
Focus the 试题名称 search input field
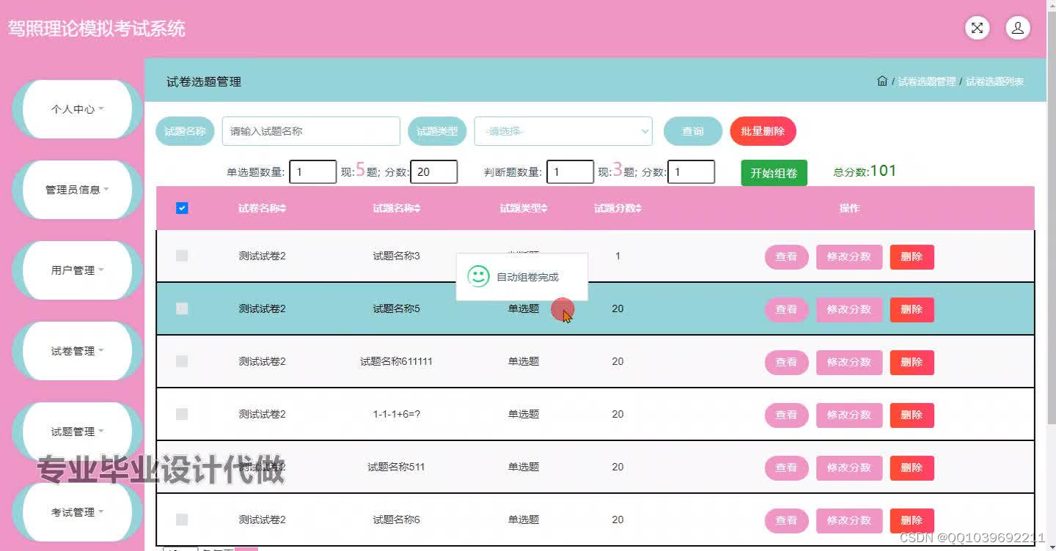click(311, 131)
